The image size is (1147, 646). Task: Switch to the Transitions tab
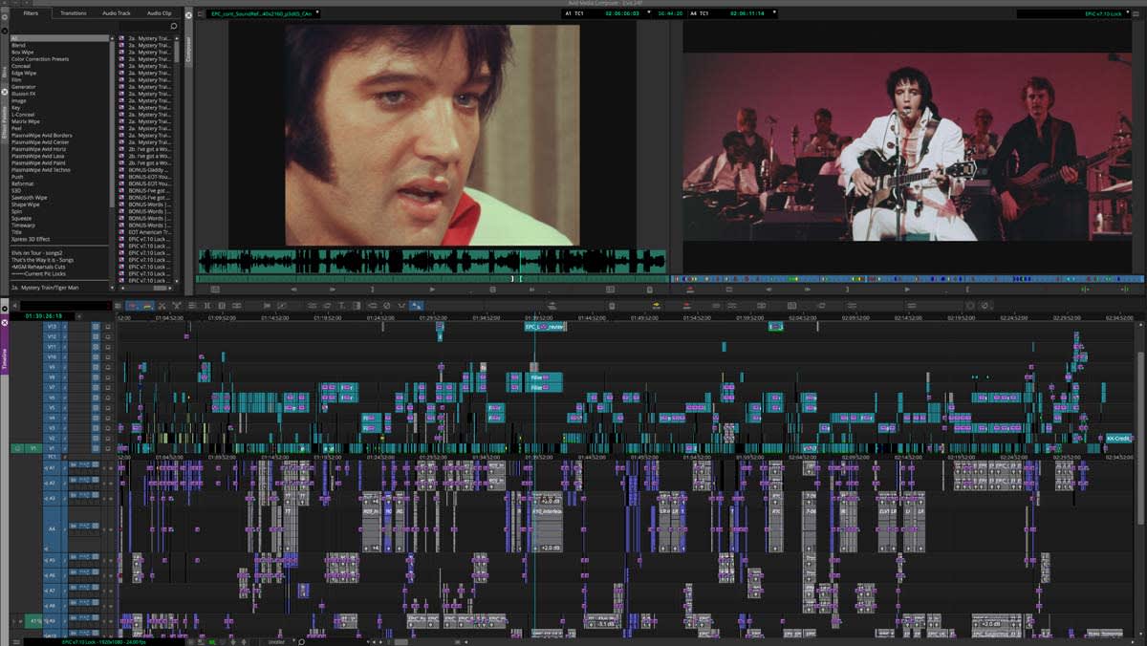tap(74, 13)
